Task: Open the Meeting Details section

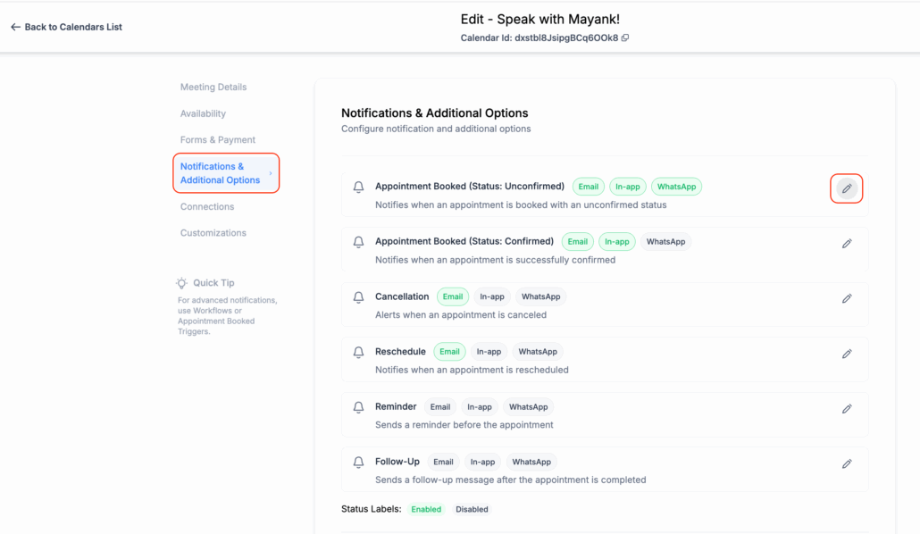Action: coord(213,87)
